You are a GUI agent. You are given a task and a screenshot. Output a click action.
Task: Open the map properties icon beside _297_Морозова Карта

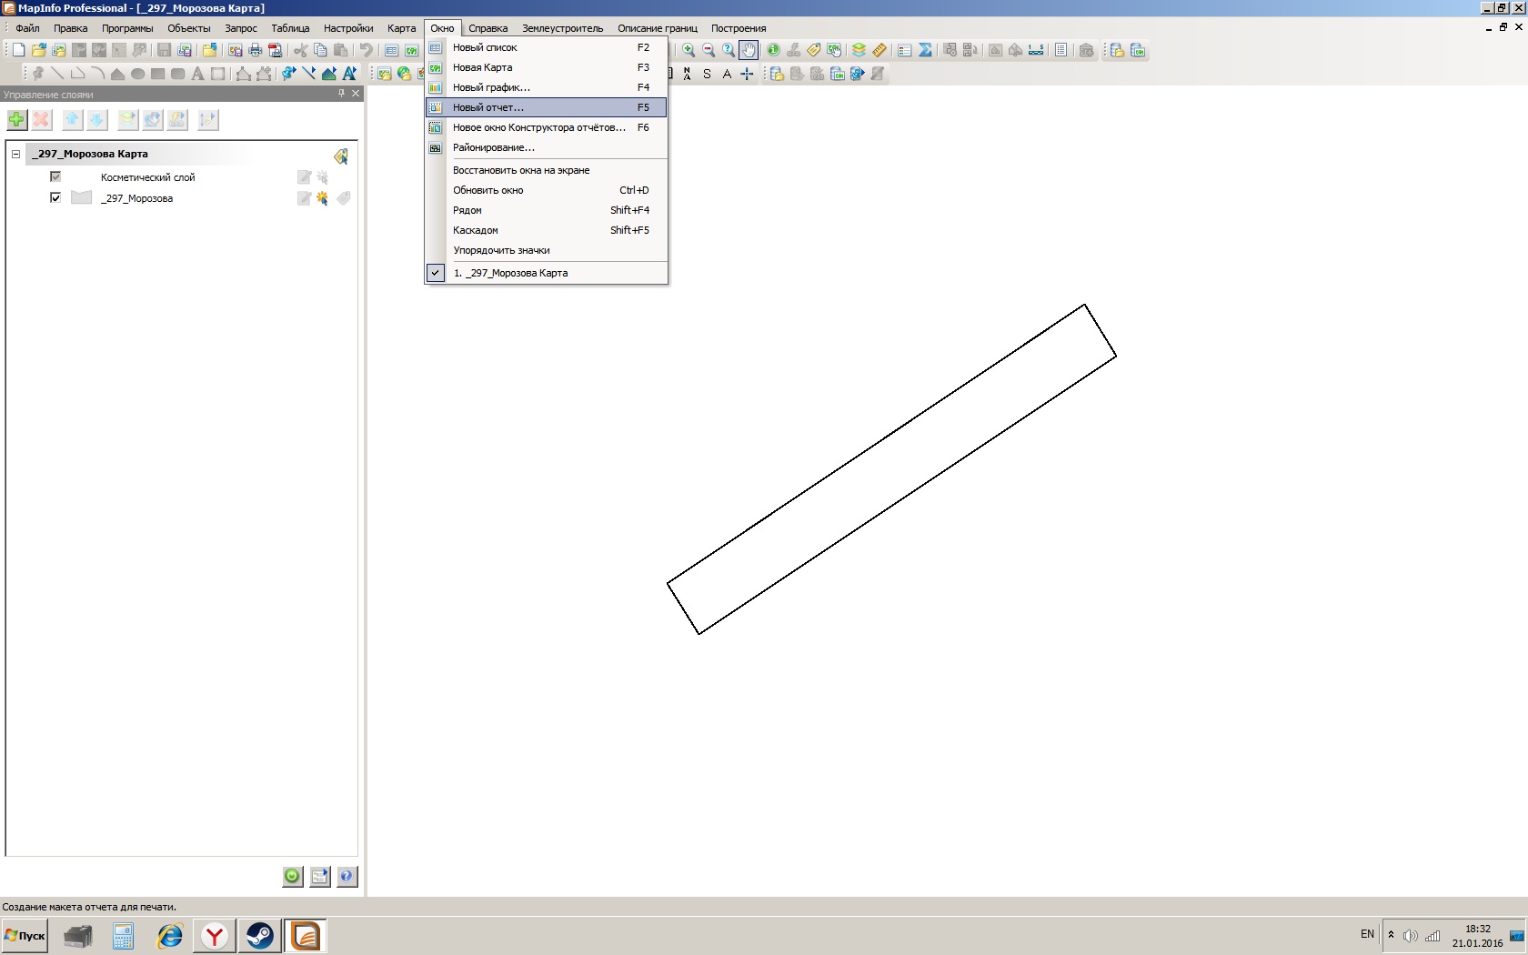coord(341,156)
